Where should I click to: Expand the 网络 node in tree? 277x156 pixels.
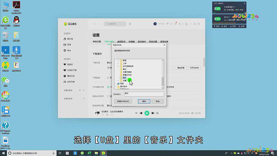tap(116, 84)
